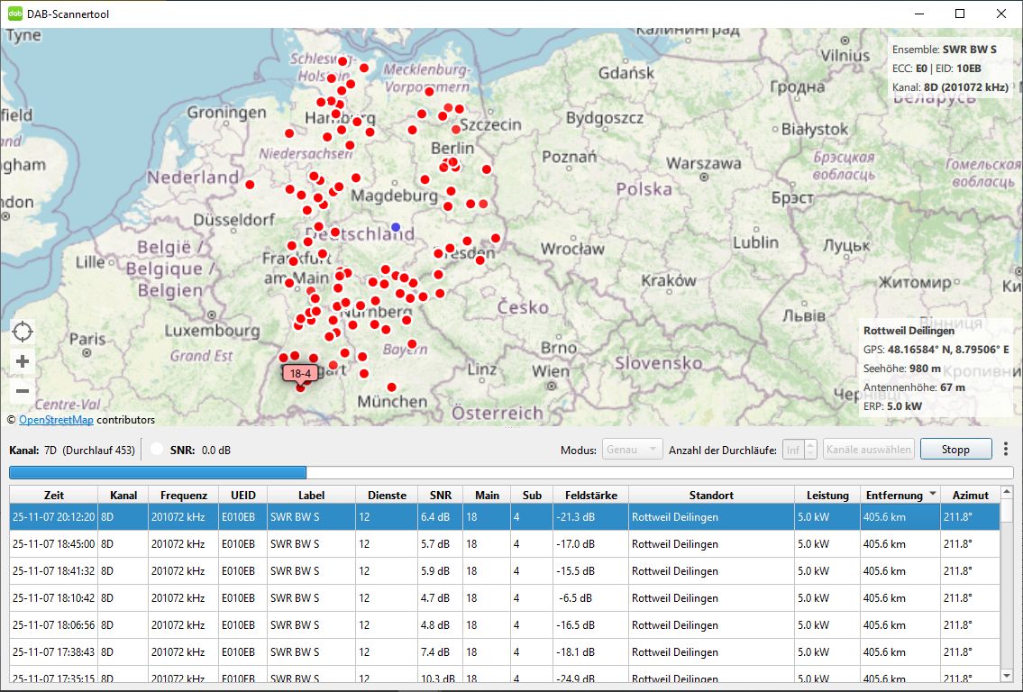Click the Entfernung column sort arrow
The height and width of the screenshot is (692, 1023).
932,495
